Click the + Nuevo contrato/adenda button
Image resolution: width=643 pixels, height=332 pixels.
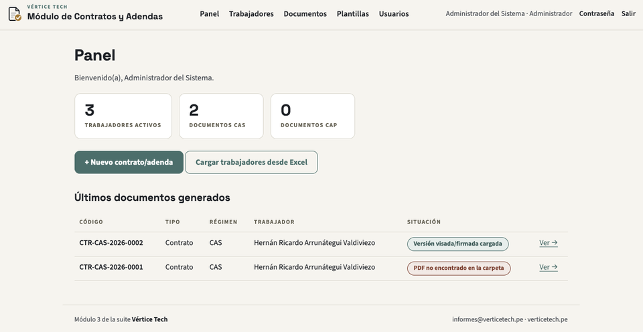129,162
